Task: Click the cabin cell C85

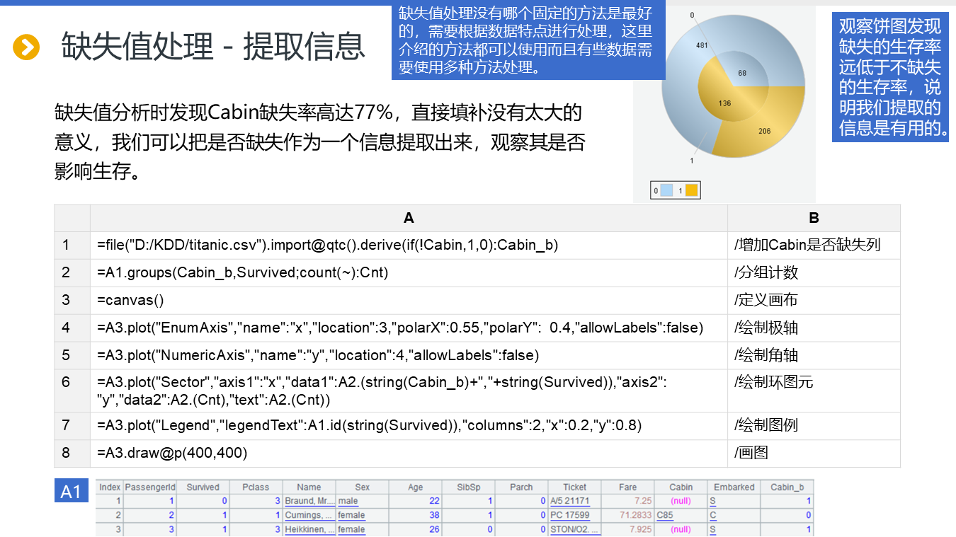Action: click(x=681, y=515)
